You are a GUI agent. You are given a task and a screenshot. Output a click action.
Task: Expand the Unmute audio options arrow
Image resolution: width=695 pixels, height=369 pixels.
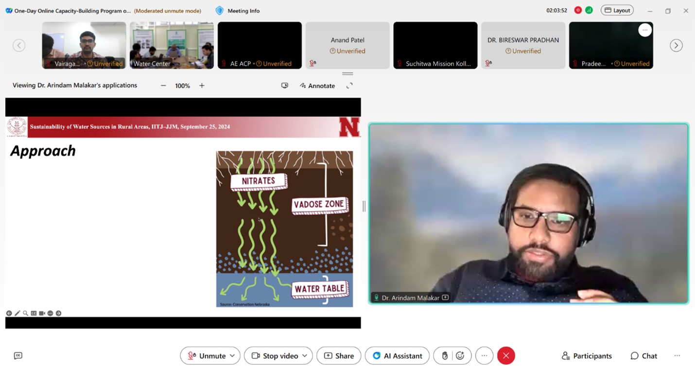pos(232,356)
